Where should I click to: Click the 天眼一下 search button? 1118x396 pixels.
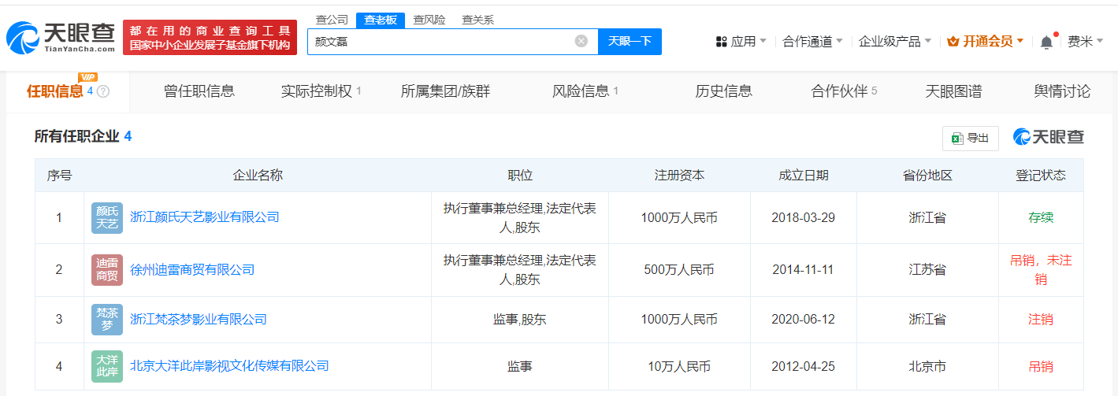(630, 41)
